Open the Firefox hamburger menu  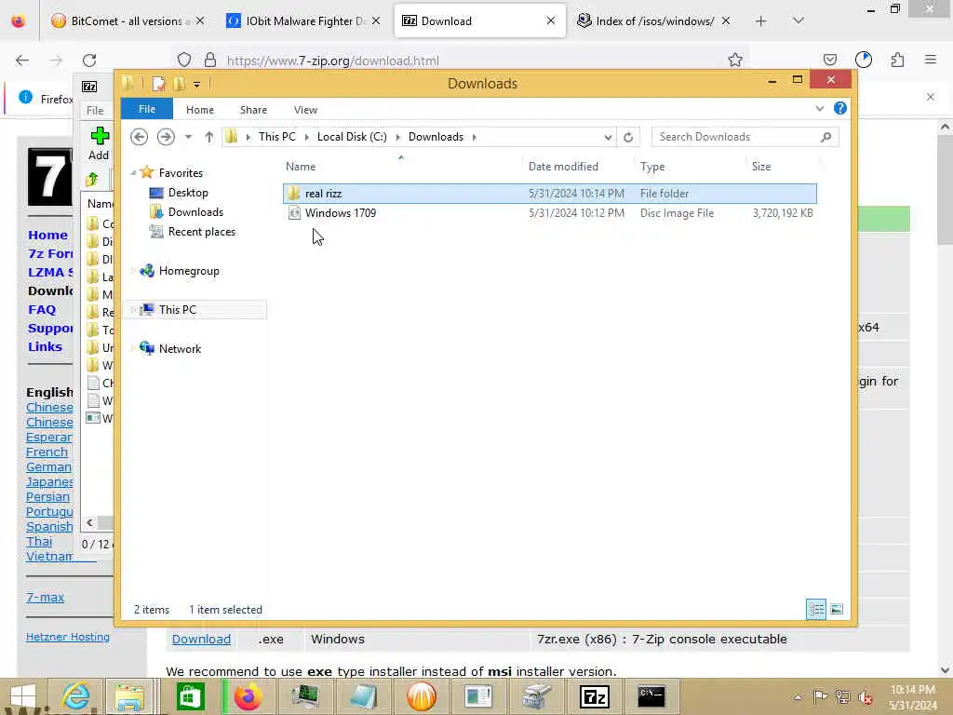tap(931, 60)
